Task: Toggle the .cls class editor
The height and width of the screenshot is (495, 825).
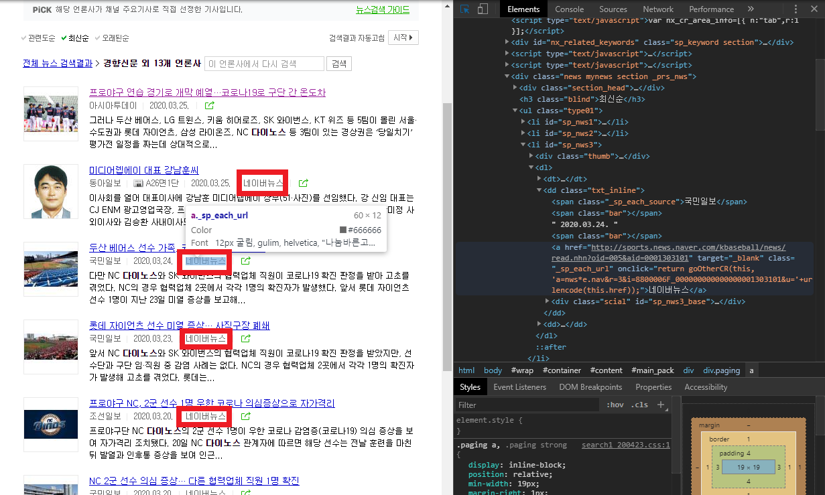Action: pos(641,405)
